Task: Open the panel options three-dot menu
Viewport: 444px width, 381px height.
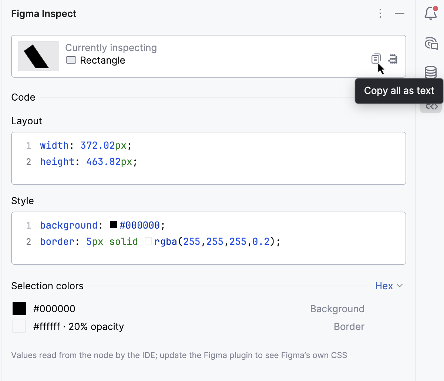Action: (380, 13)
